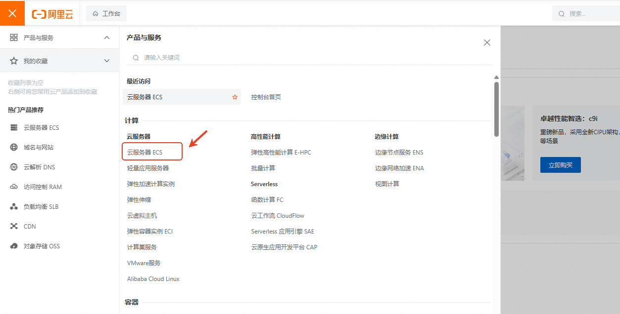Image resolution: width=620 pixels, height=314 pixels.
Task: Click the Serverless subheading
Action: coord(264,184)
